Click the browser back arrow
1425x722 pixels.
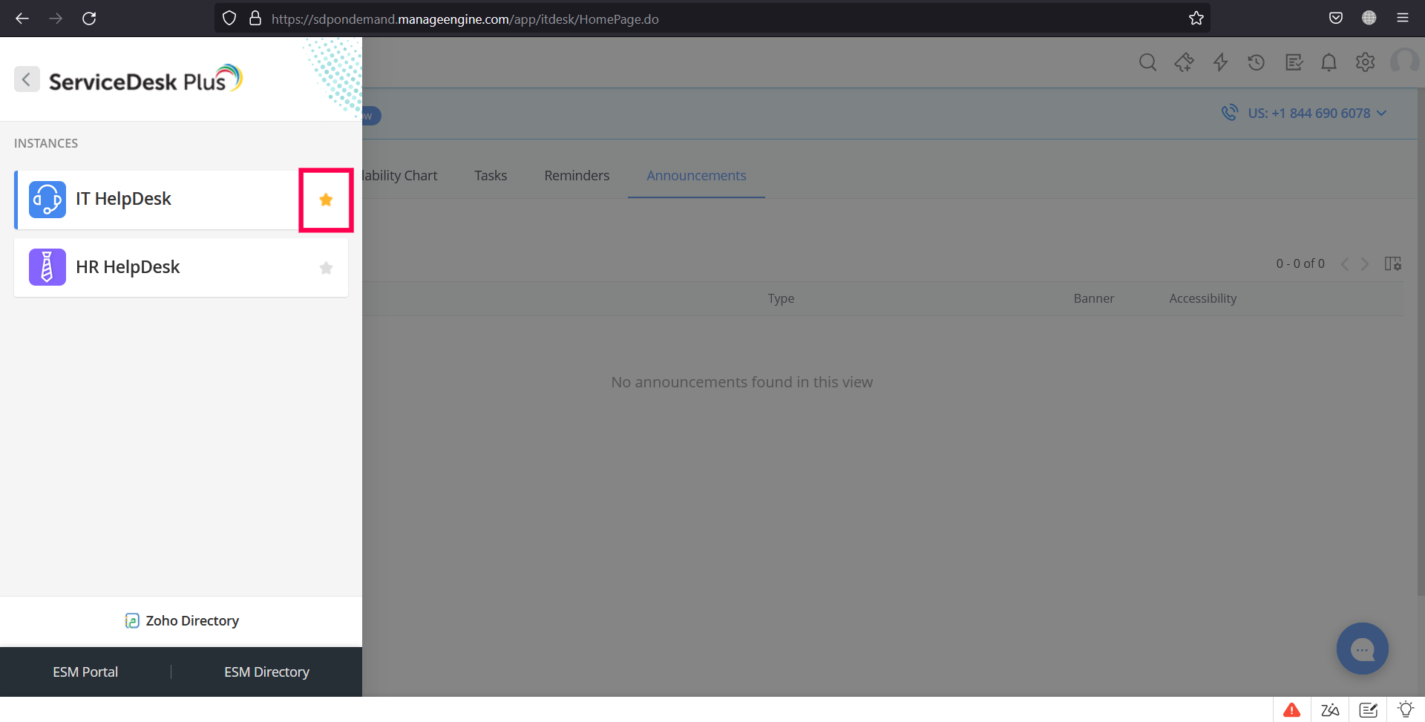(22, 19)
